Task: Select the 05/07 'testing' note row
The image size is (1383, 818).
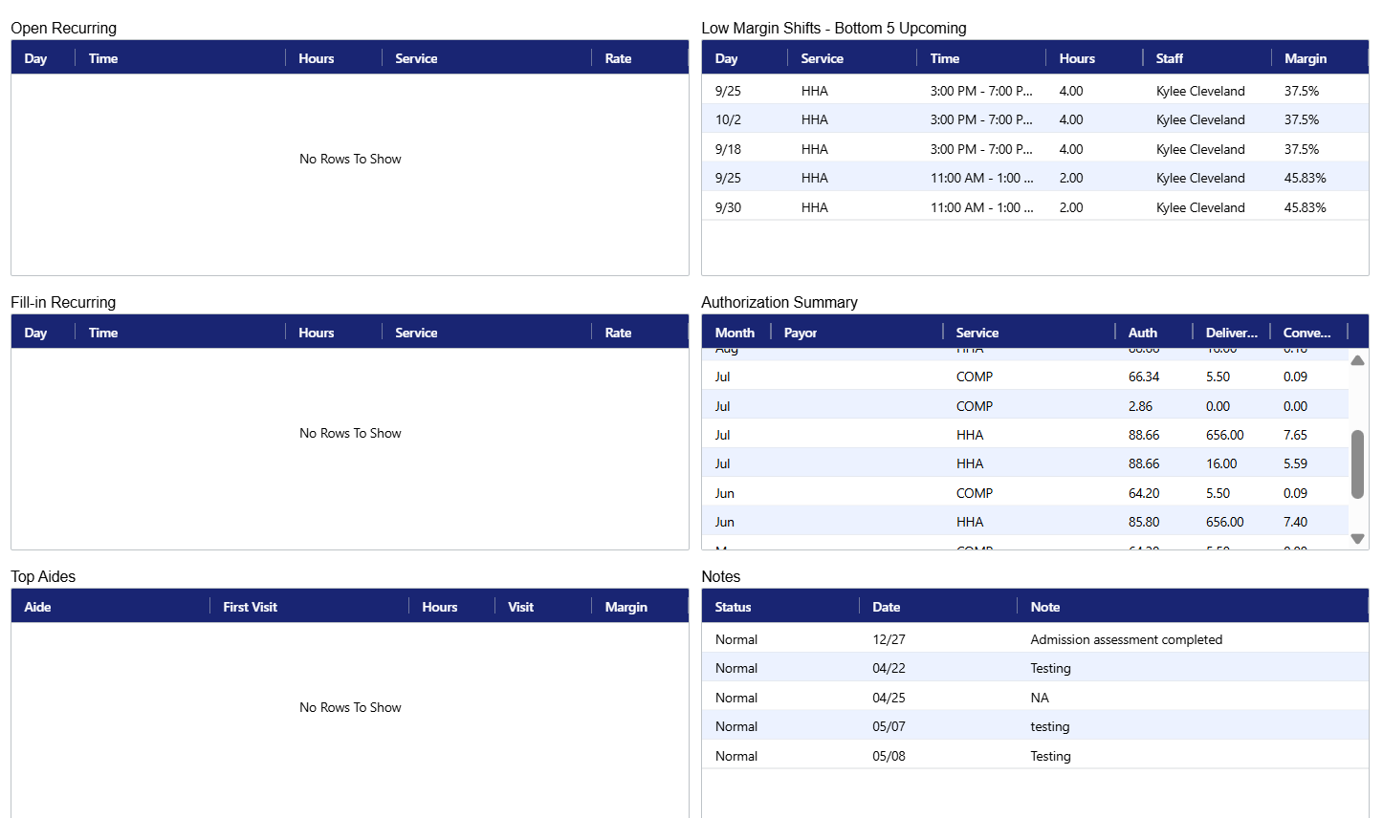Action: [x=1034, y=726]
